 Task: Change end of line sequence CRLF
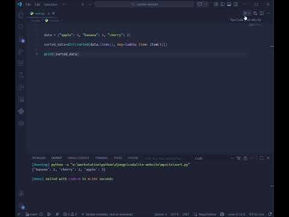tap(185, 215)
